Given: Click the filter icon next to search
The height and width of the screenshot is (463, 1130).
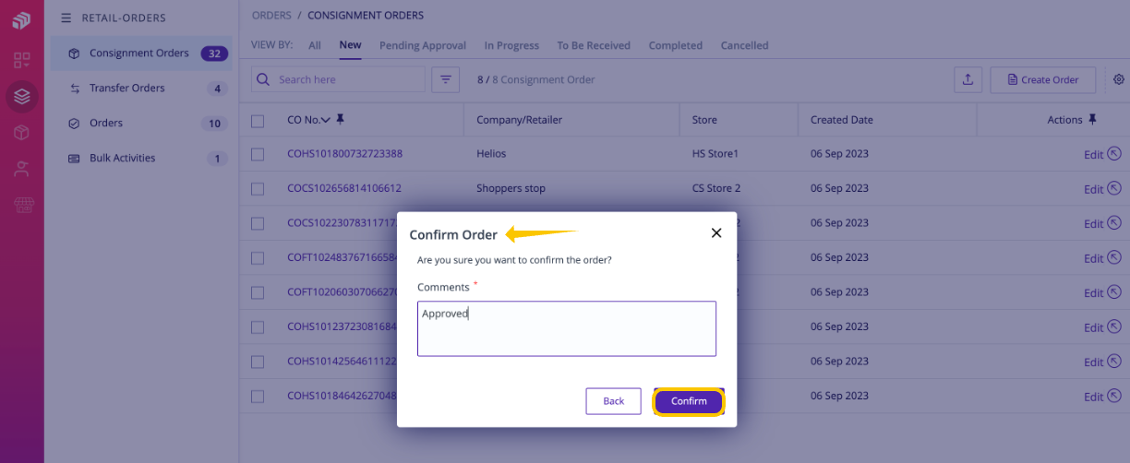Looking at the screenshot, I should pos(446,79).
